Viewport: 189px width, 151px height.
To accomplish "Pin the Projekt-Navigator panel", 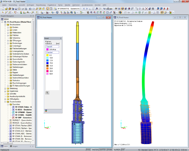I will [31, 16].
